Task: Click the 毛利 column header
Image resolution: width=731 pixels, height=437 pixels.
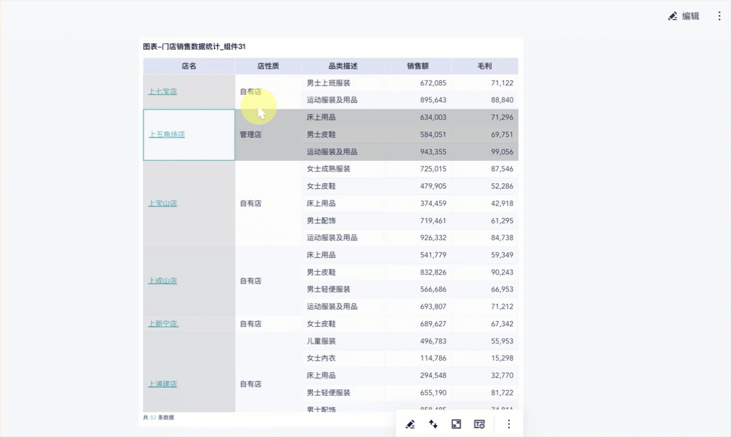Action: (x=484, y=66)
